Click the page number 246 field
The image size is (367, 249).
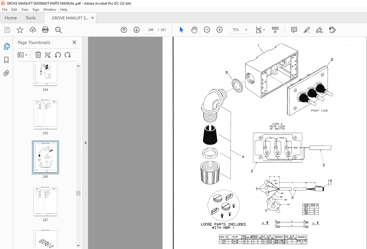pyautogui.click(x=151, y=30)
